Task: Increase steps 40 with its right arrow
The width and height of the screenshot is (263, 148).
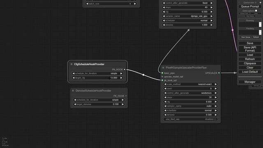Action: (212, 7)
